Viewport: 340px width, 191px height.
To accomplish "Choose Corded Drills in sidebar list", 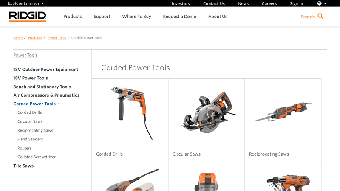I will 29,112.
